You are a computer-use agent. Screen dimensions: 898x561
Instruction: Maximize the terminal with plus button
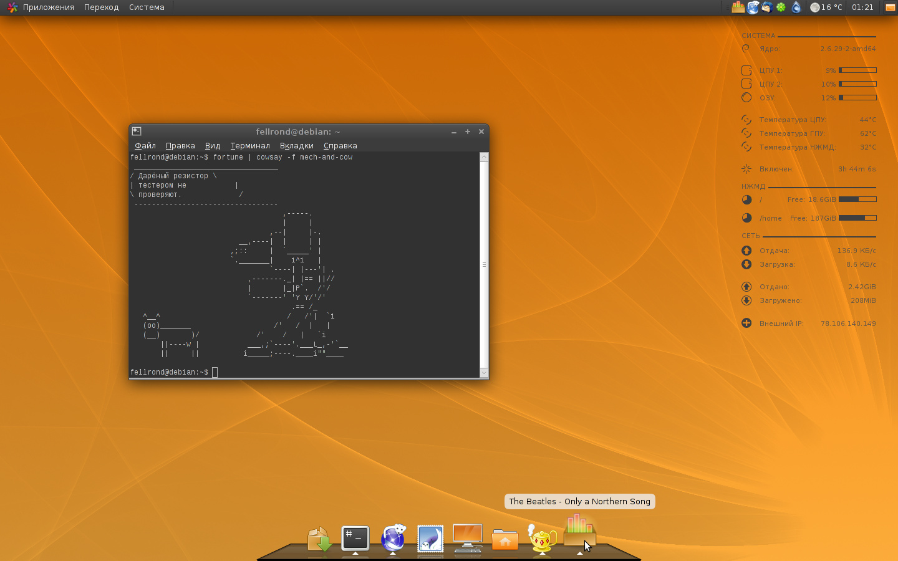pyautogui.click(x=468, y=132)
